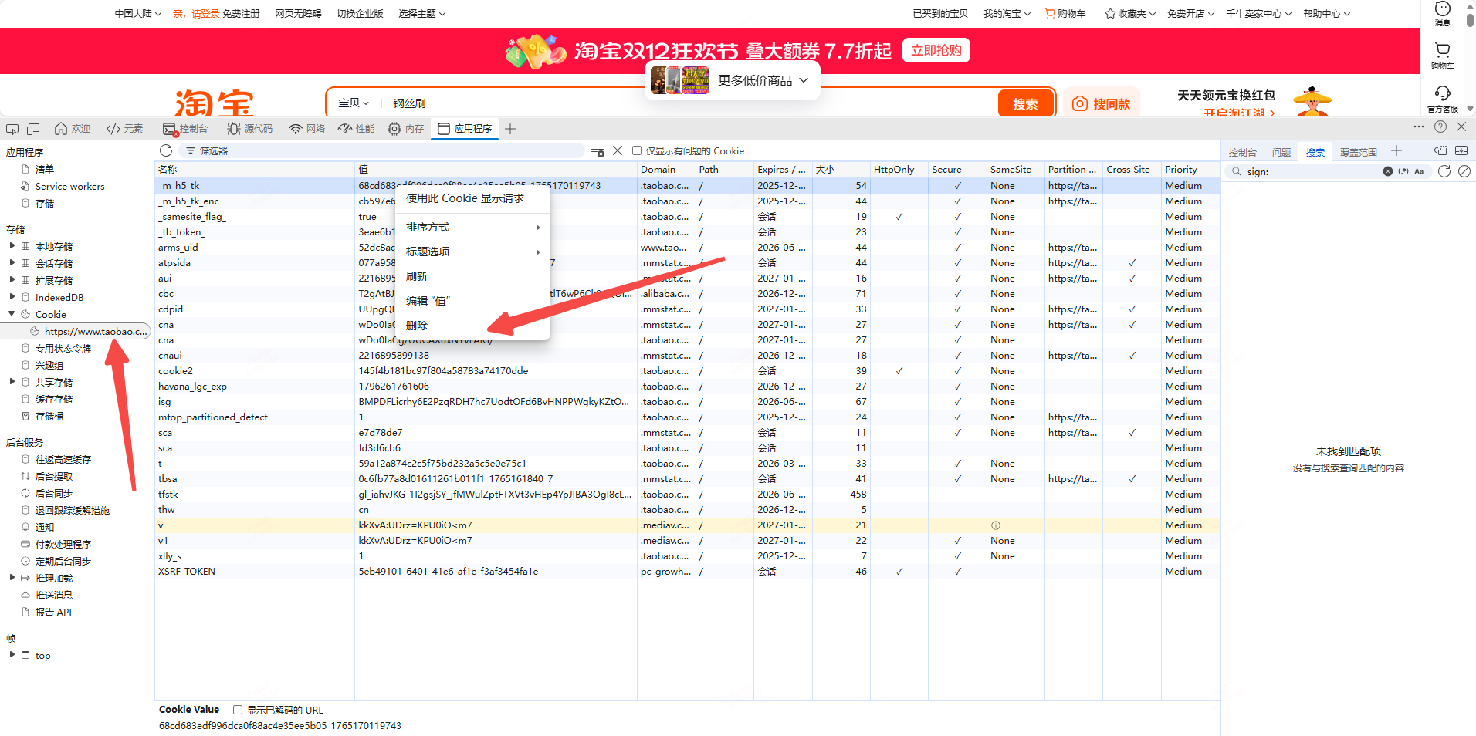Open the 排序方式 submenu
The image size is (1476, 736).
click(472, 227)
